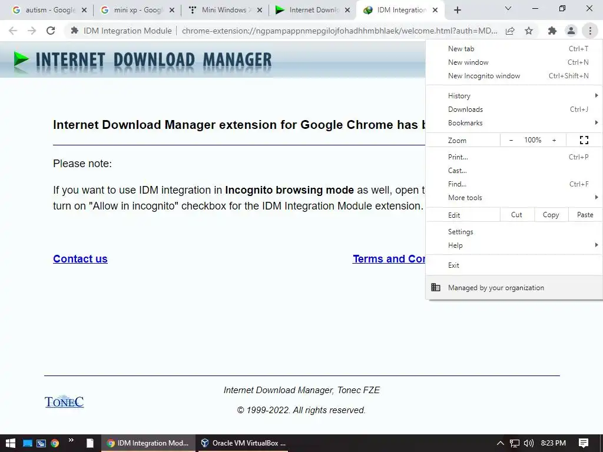Open the profile avatar icon
Viewport: 603px width, 452px height.
tap(571, 31)
